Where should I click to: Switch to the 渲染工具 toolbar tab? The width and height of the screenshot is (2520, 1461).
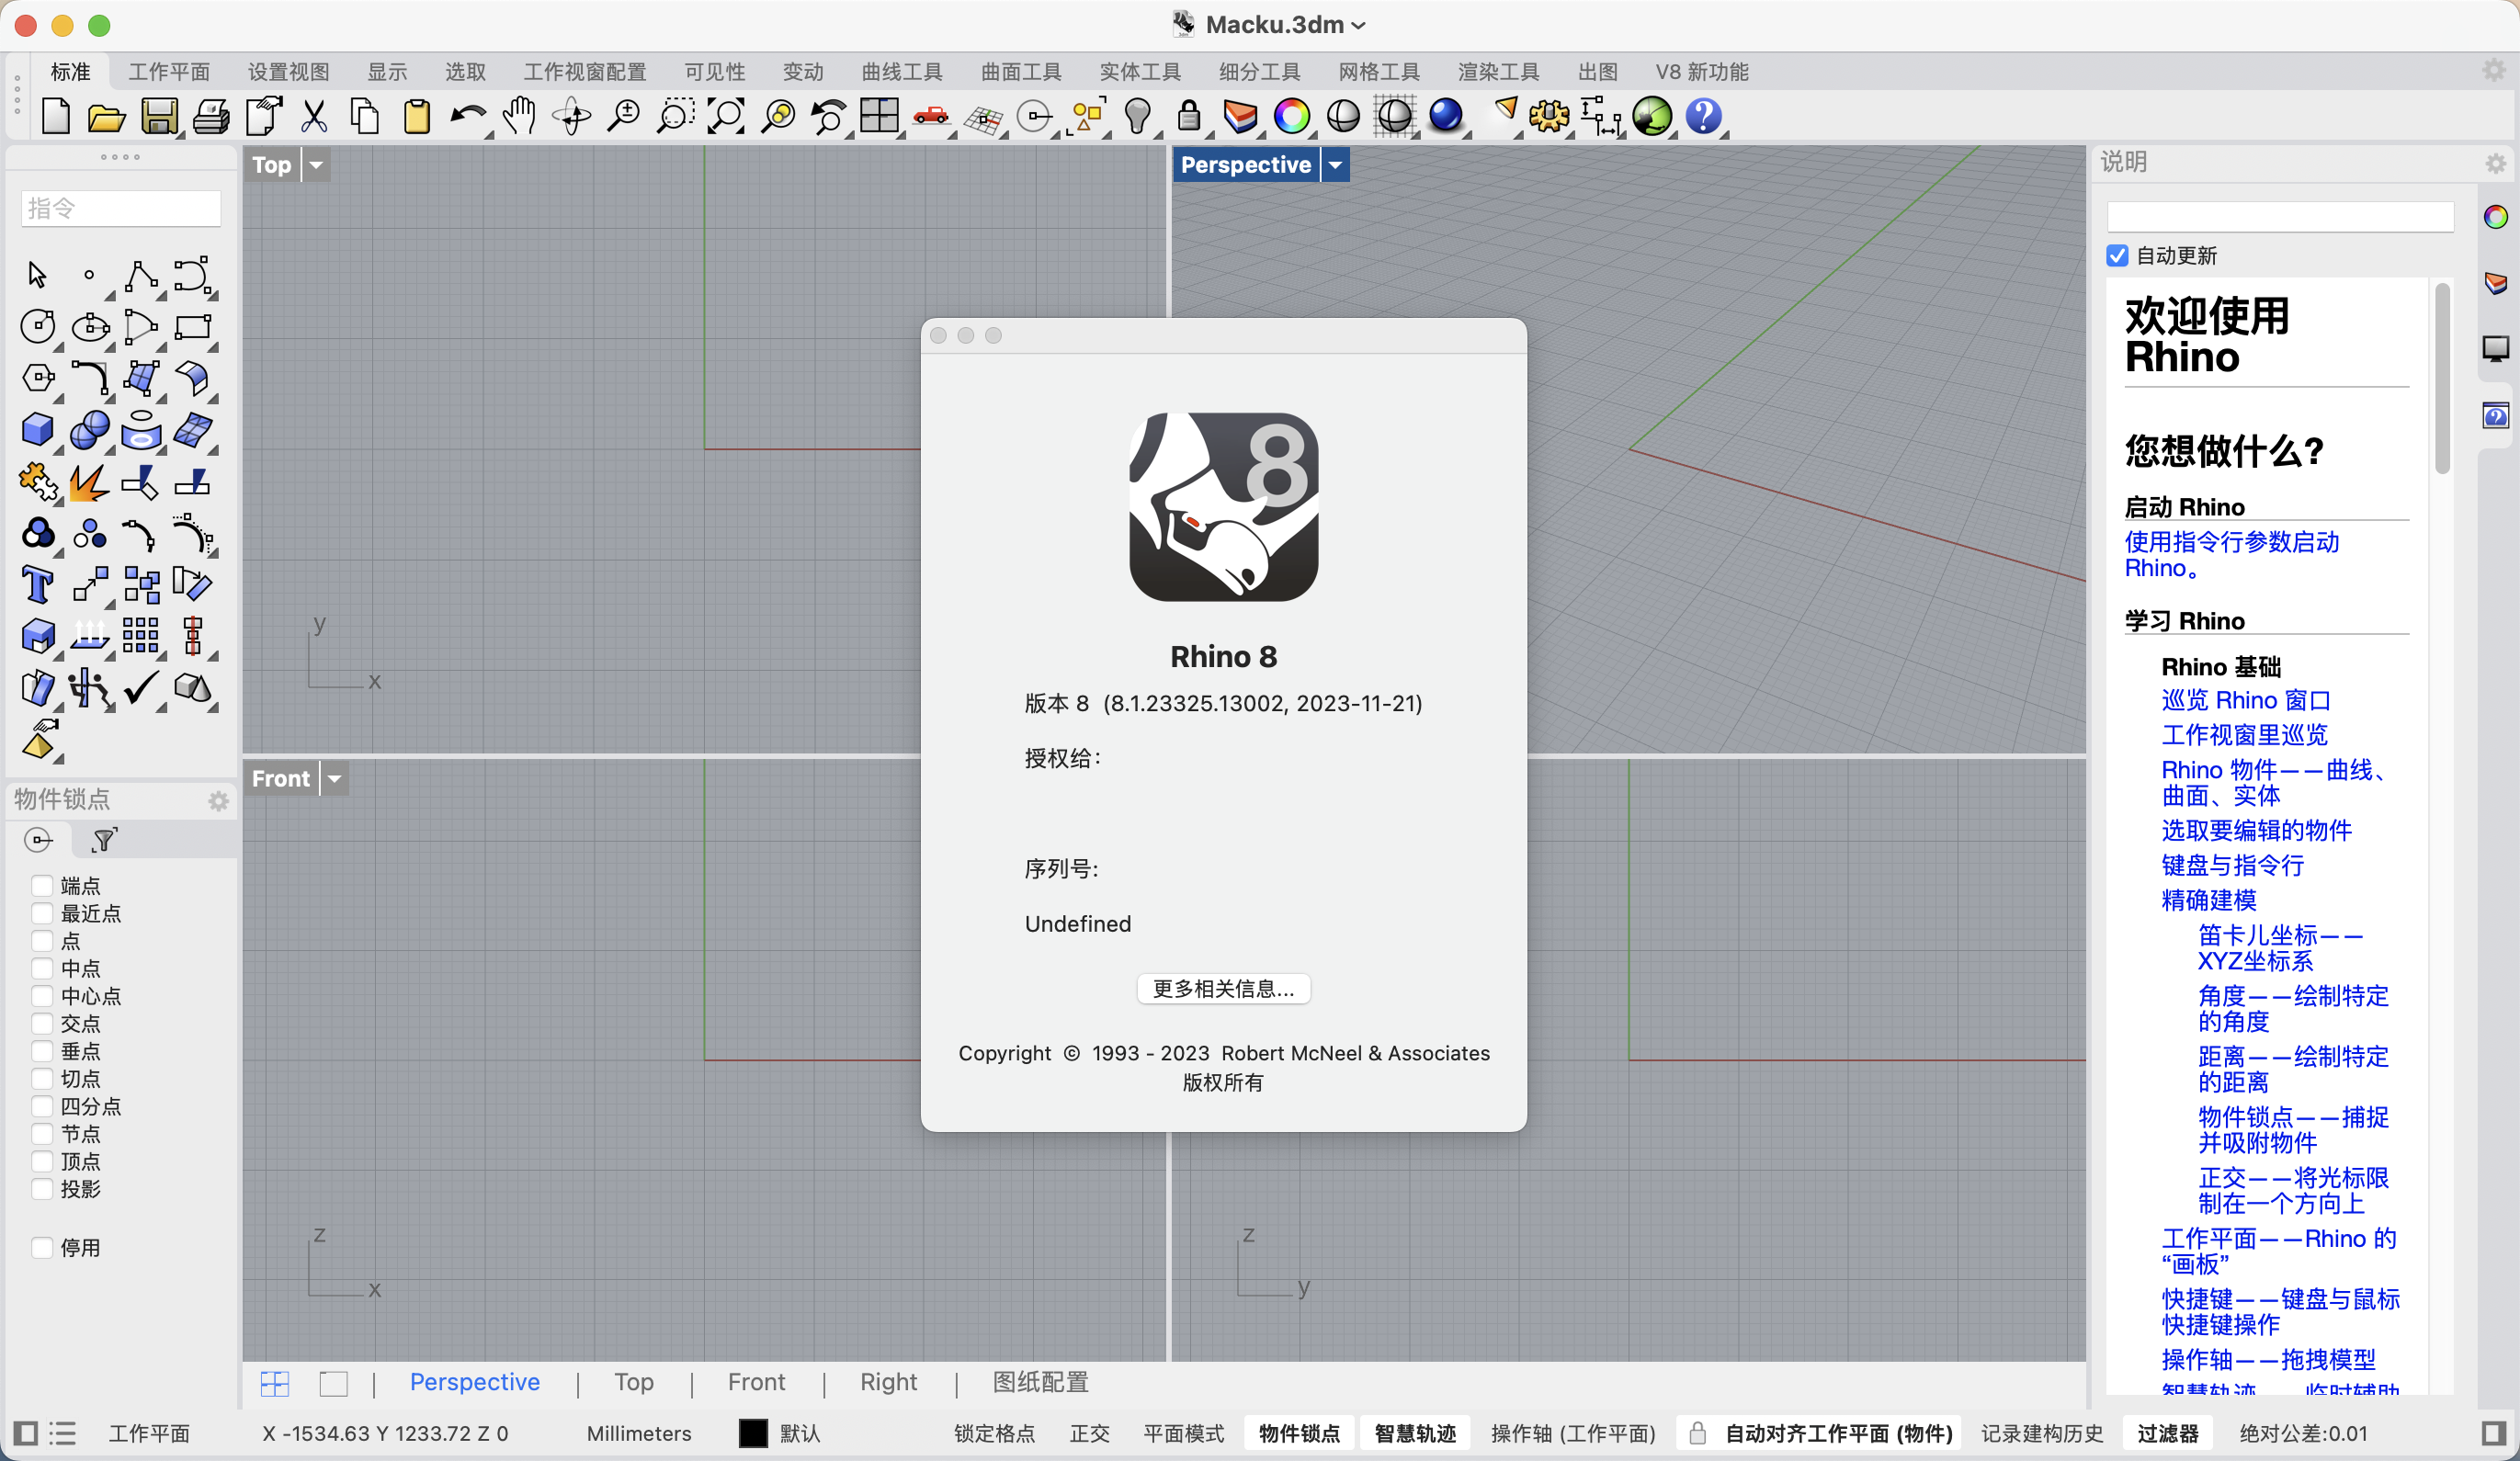tap(1498, 72)
